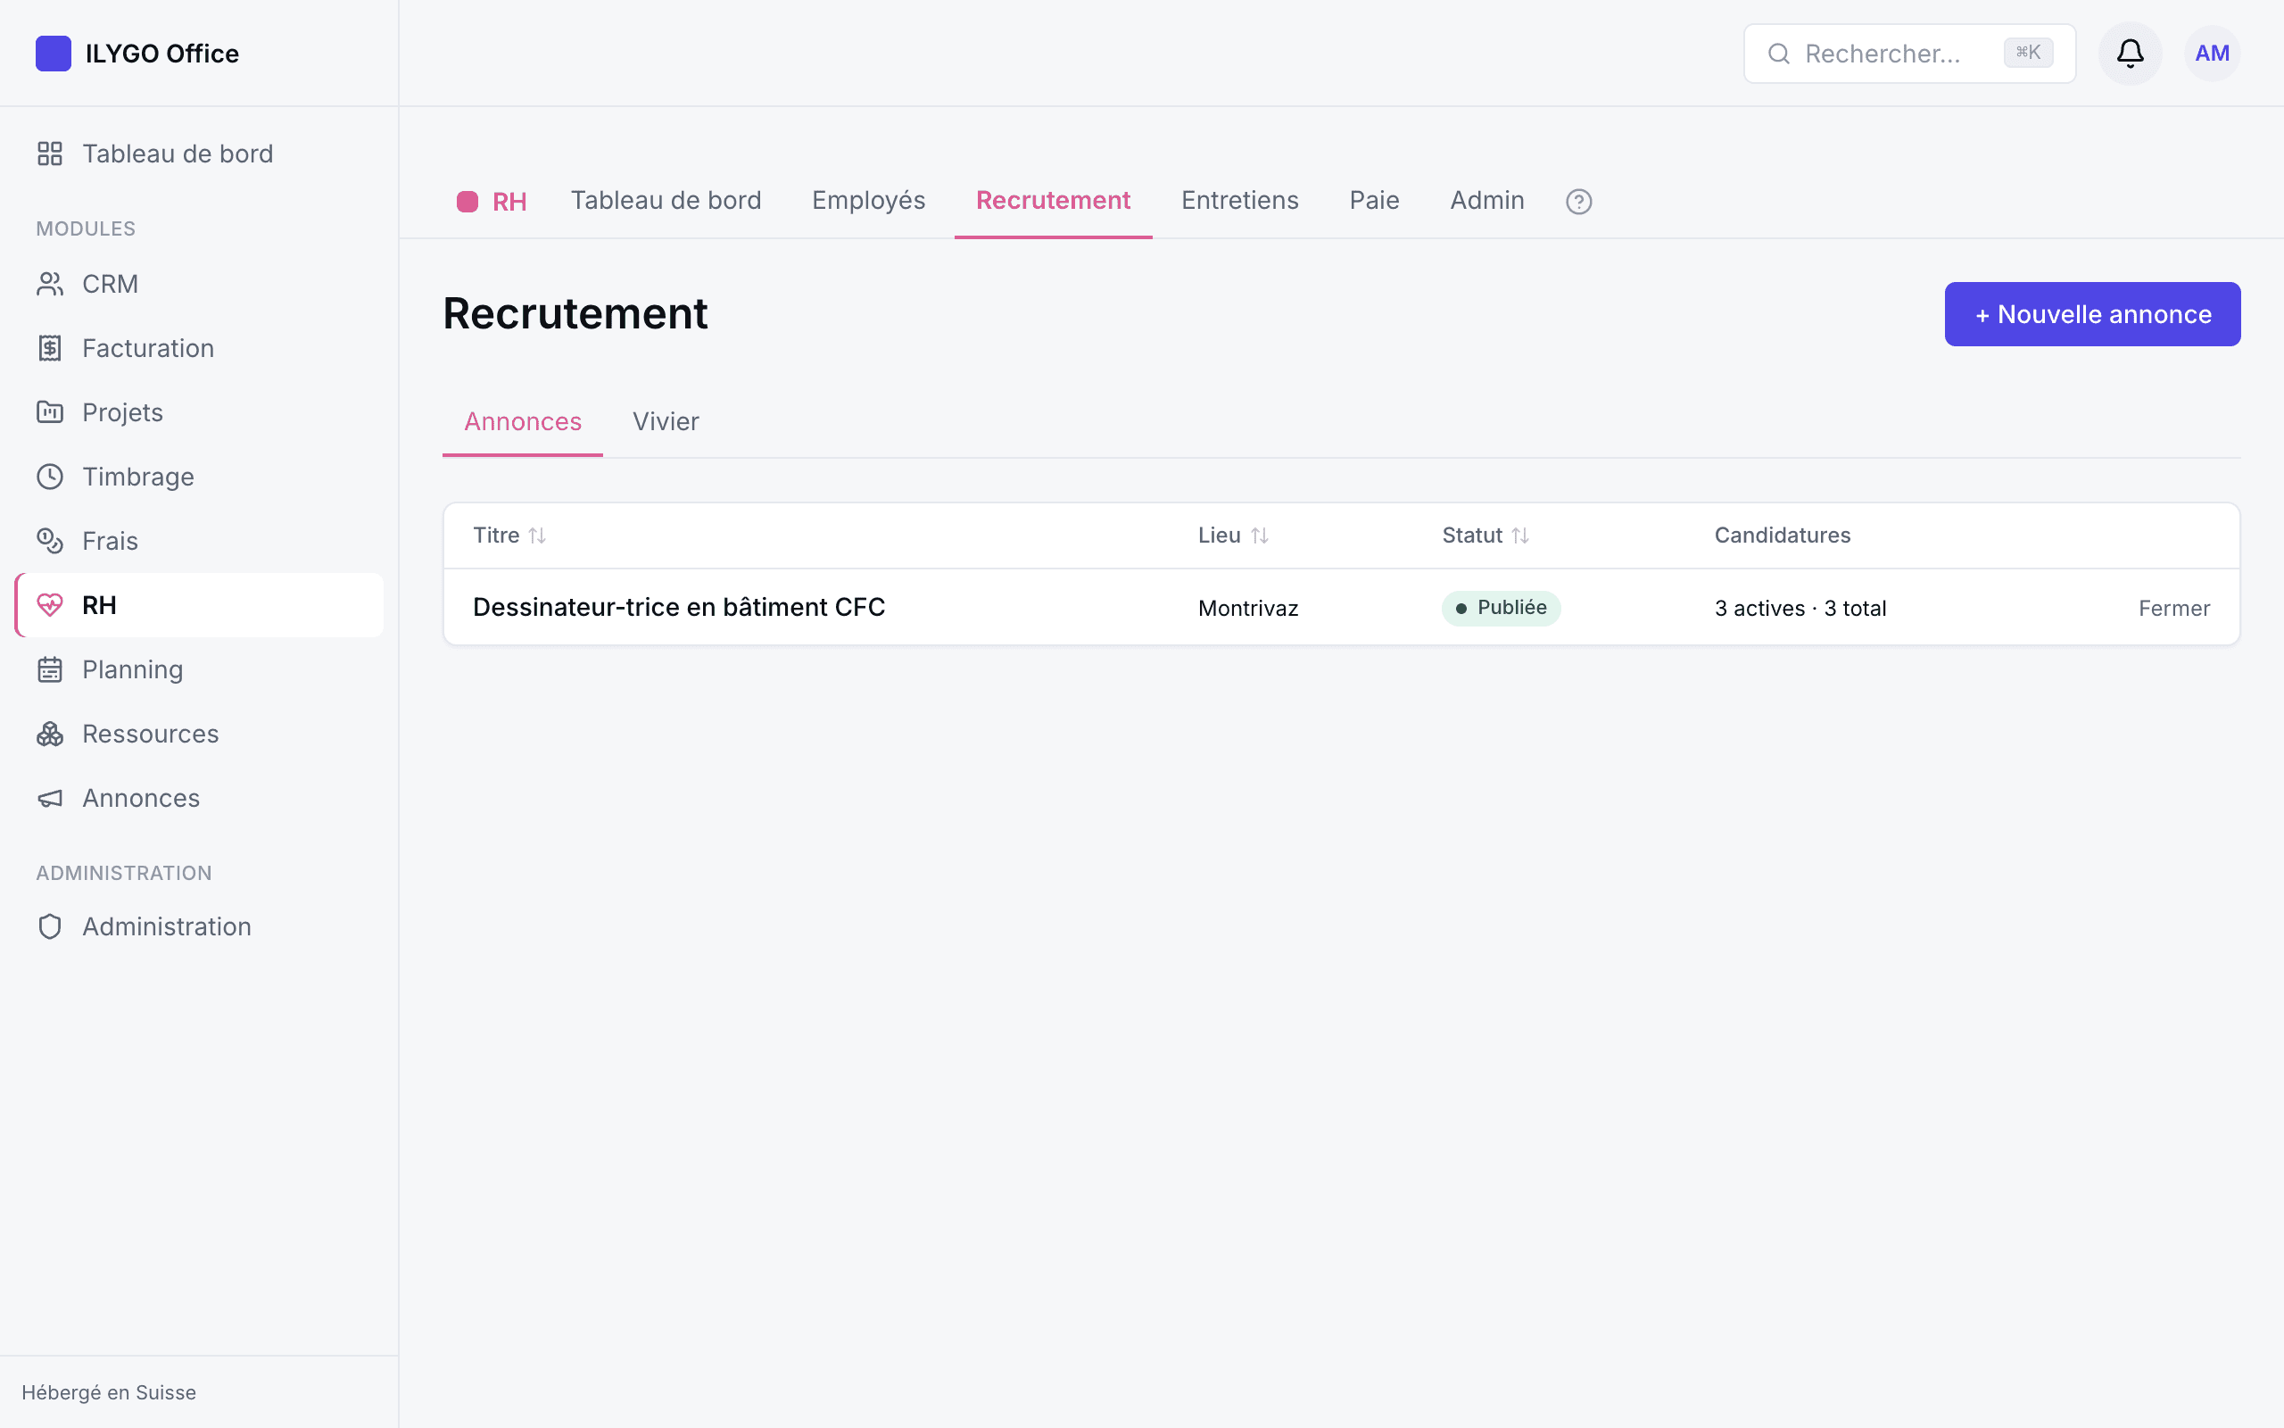Open the CRM module
The width and height of the screenshot is (2284, 1428).
pos(199,285)
